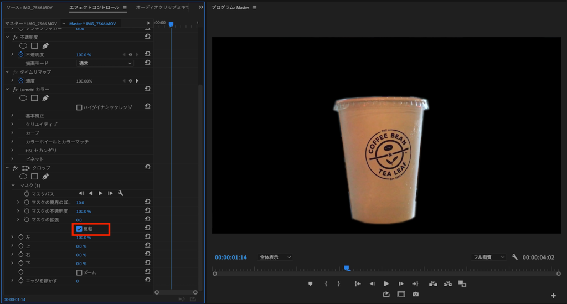
Task: Uncheck the 反転 mask checkbox
Action: (79, 229)
